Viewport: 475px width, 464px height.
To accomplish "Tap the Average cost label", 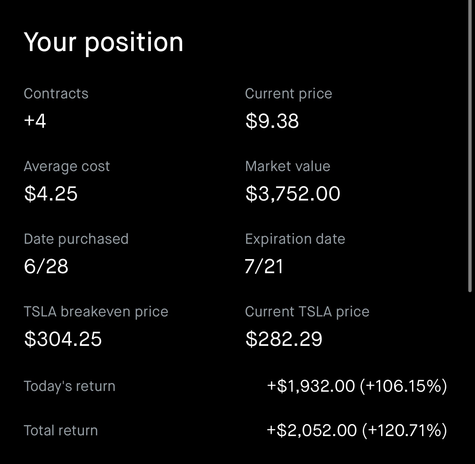I will (x=67, y=166).
